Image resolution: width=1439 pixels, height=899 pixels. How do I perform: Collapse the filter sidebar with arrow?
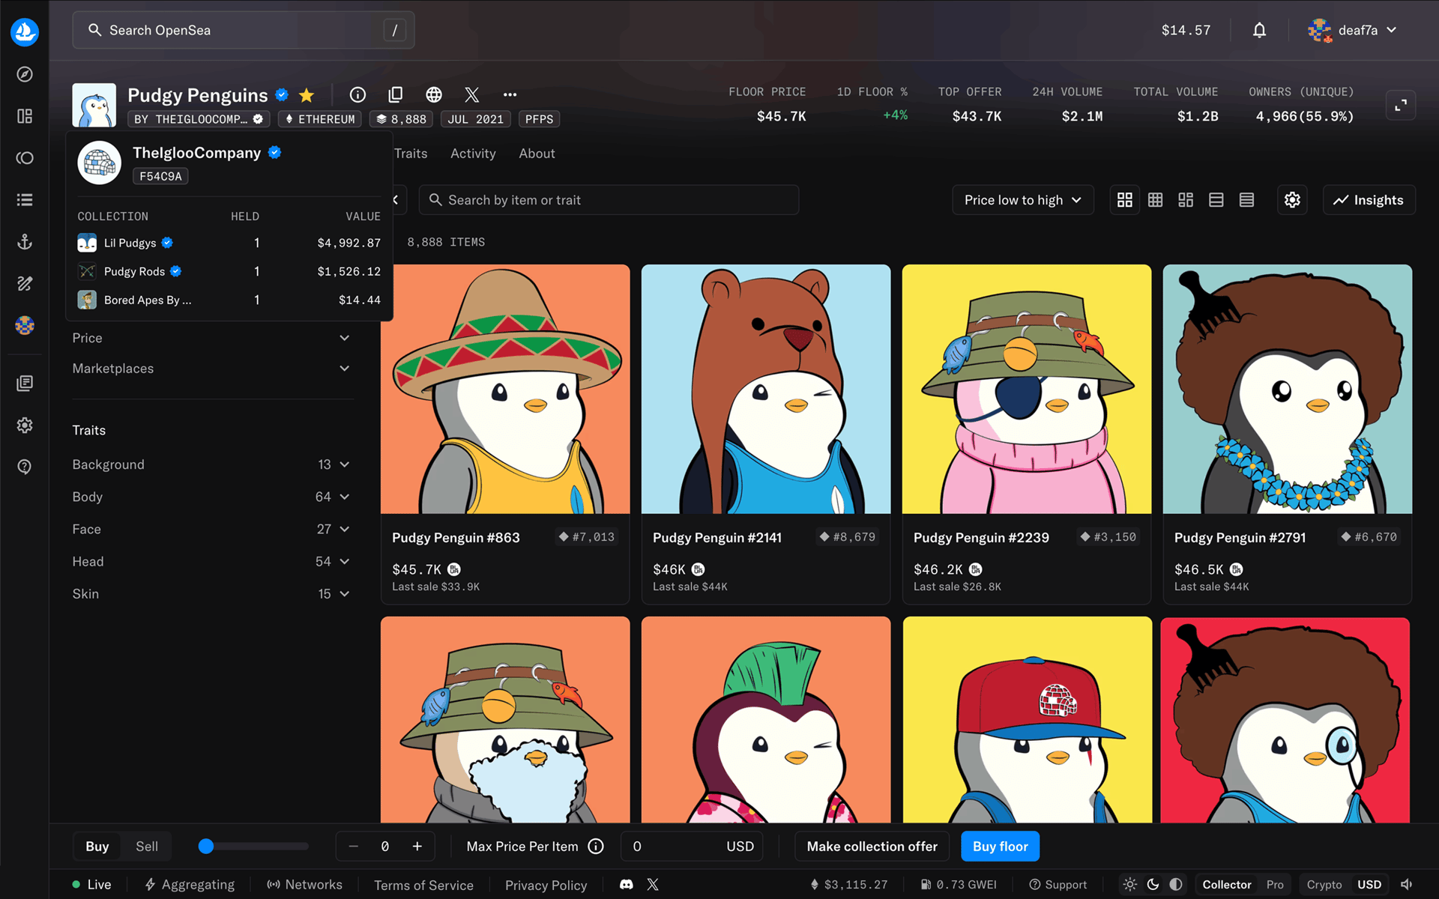pos(396,200)
